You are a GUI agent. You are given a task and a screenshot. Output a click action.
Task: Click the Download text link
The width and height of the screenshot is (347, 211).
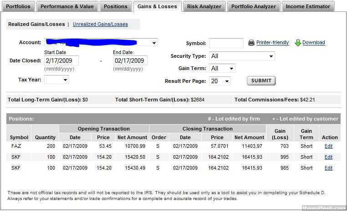pos(313,43)
